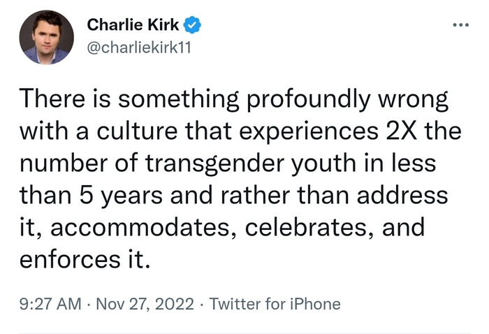Click the line starting "than 5 years"

coord(233,195)
